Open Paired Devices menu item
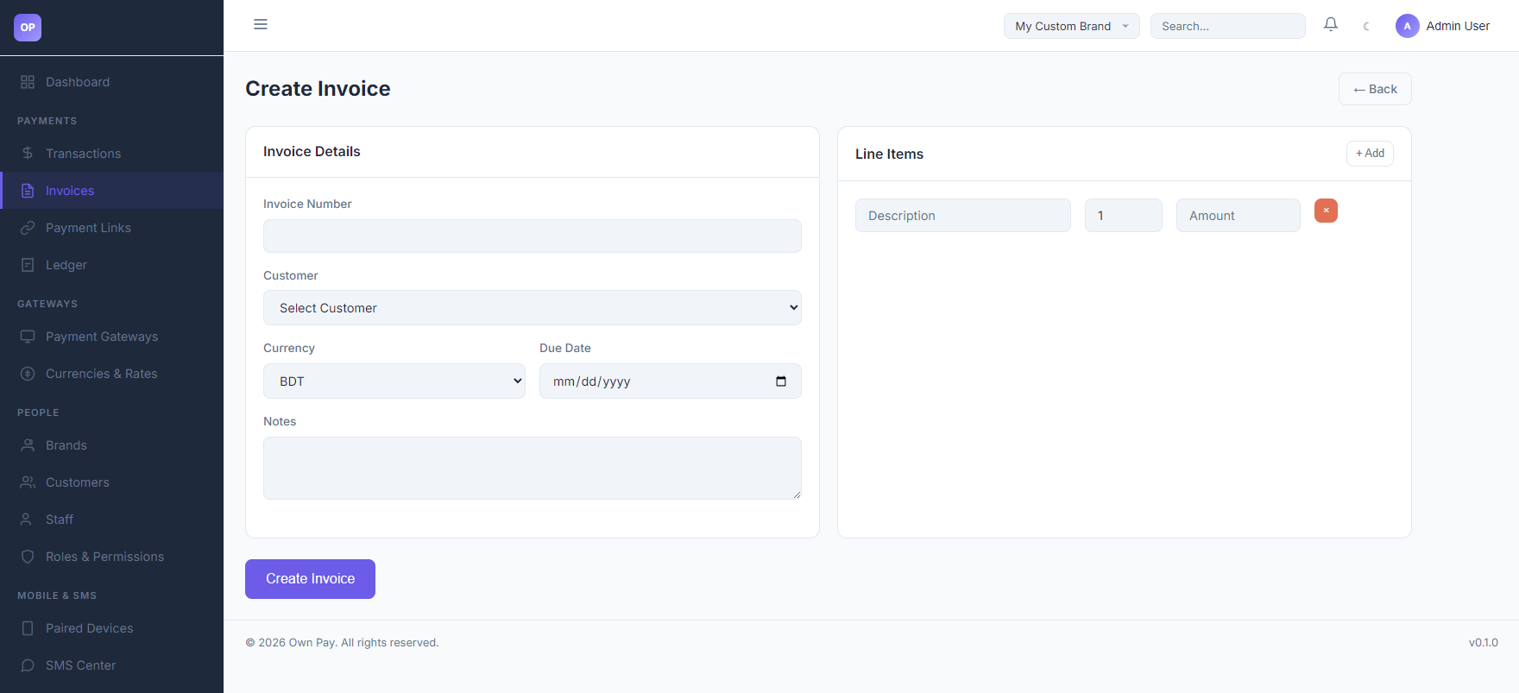Viewport: 1519px width, 693px height. [112, 628]
